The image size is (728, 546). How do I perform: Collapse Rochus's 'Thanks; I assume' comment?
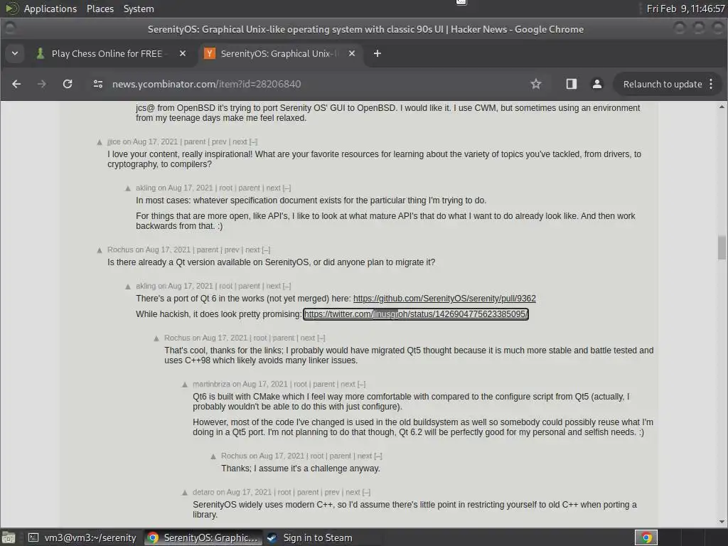pos(378,456)
